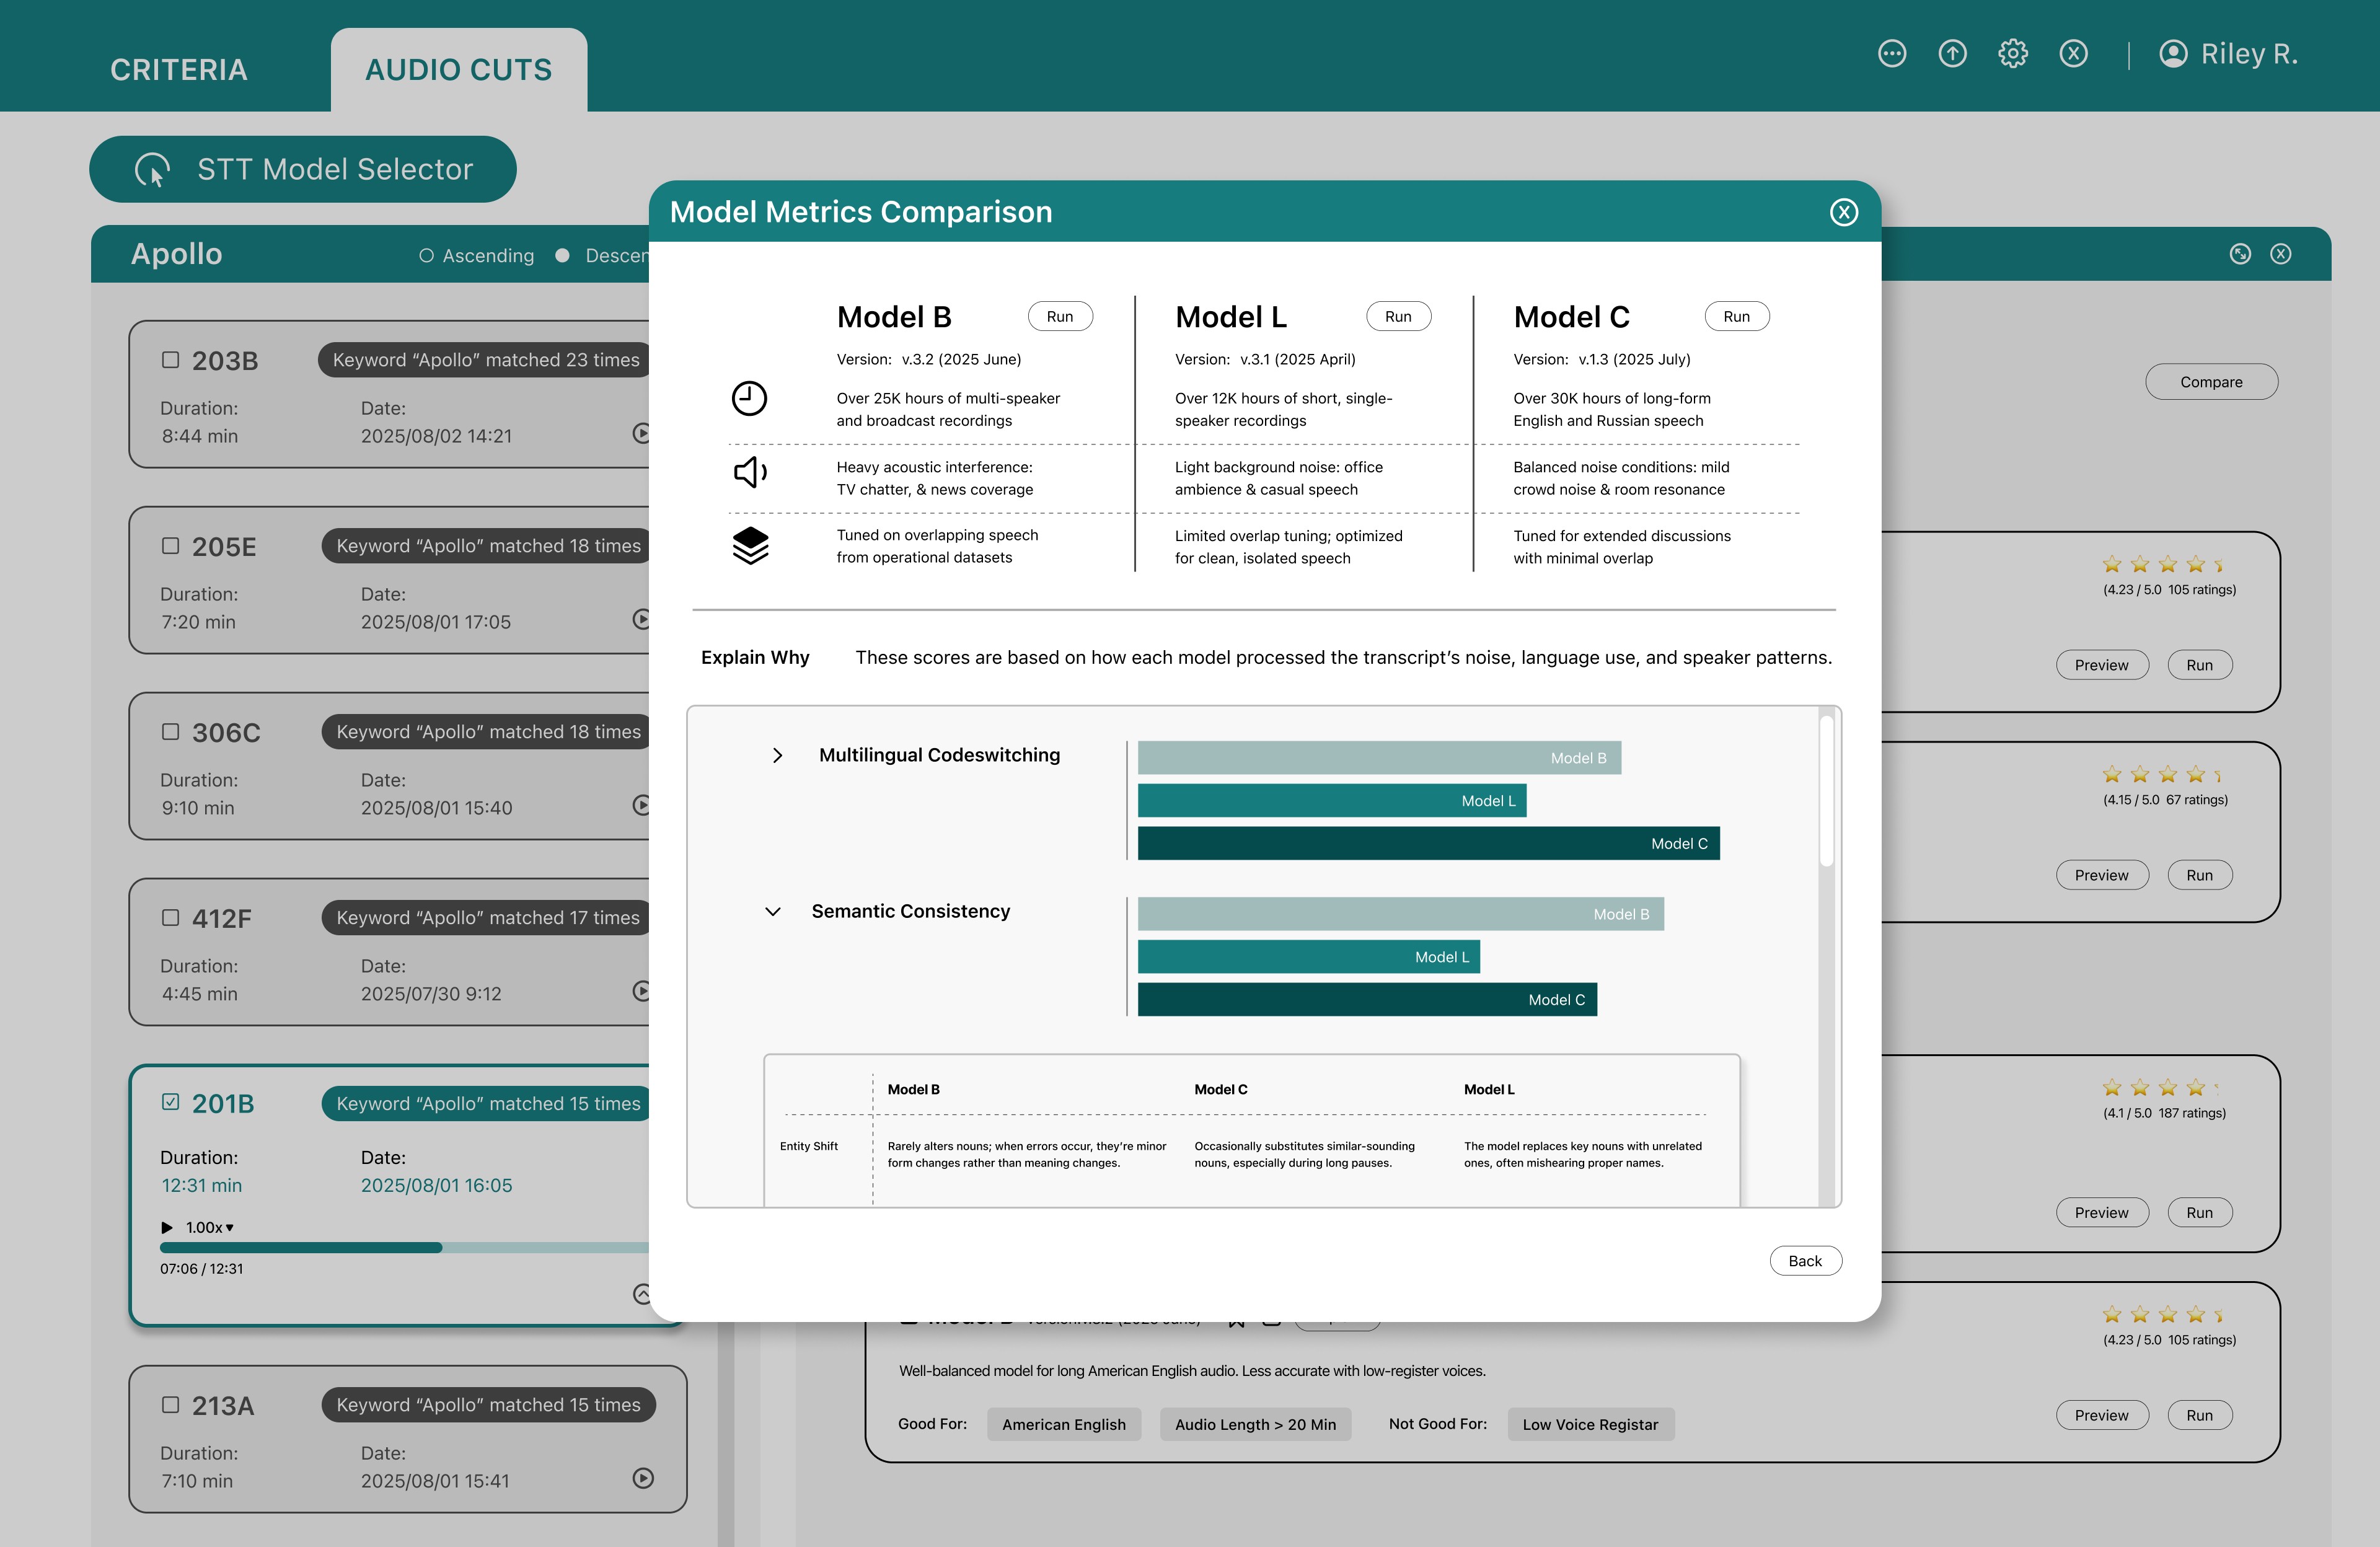Select the Ascending sort radio button
This screenshot has width=2380, height=1547.
pyautogui.click(x=426, y=256)
